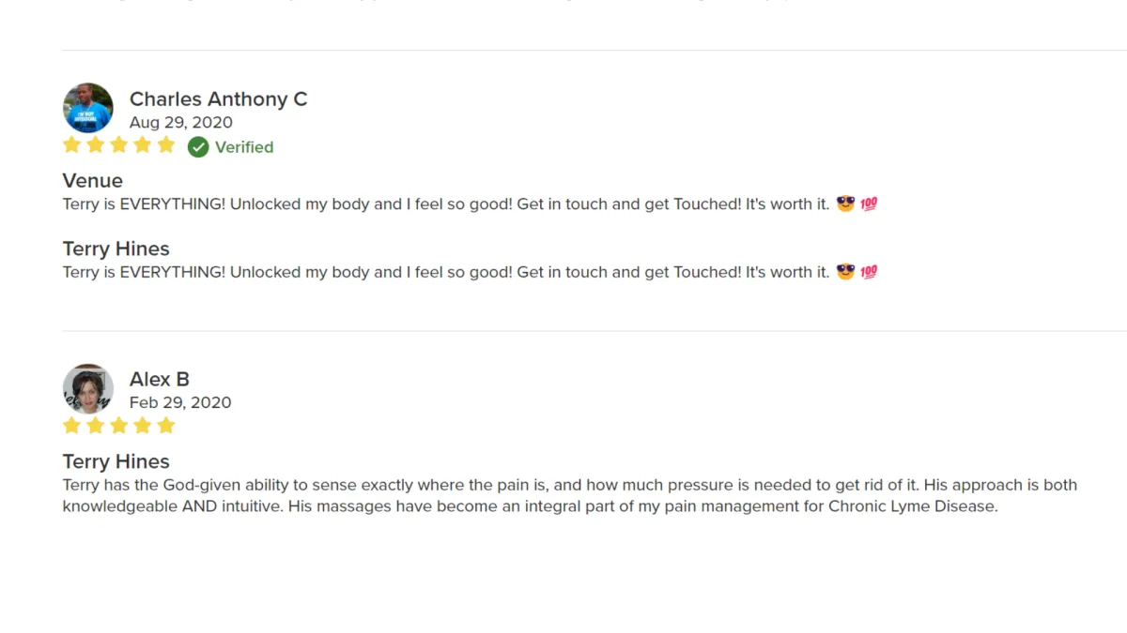The image size is (1127, 633).
Task: Click Alex B's profile avatar
Action: (88, 388)
